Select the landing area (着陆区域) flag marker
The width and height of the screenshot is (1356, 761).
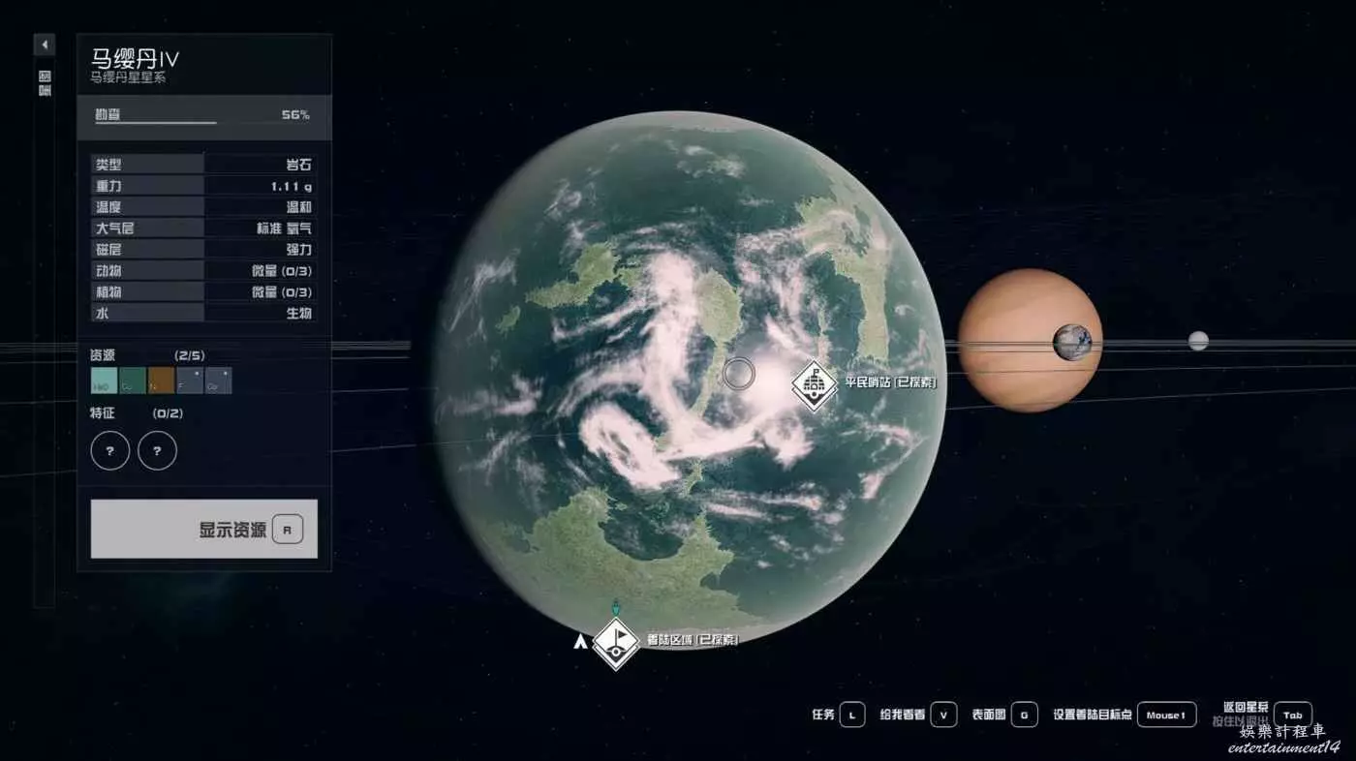[616, 642]
